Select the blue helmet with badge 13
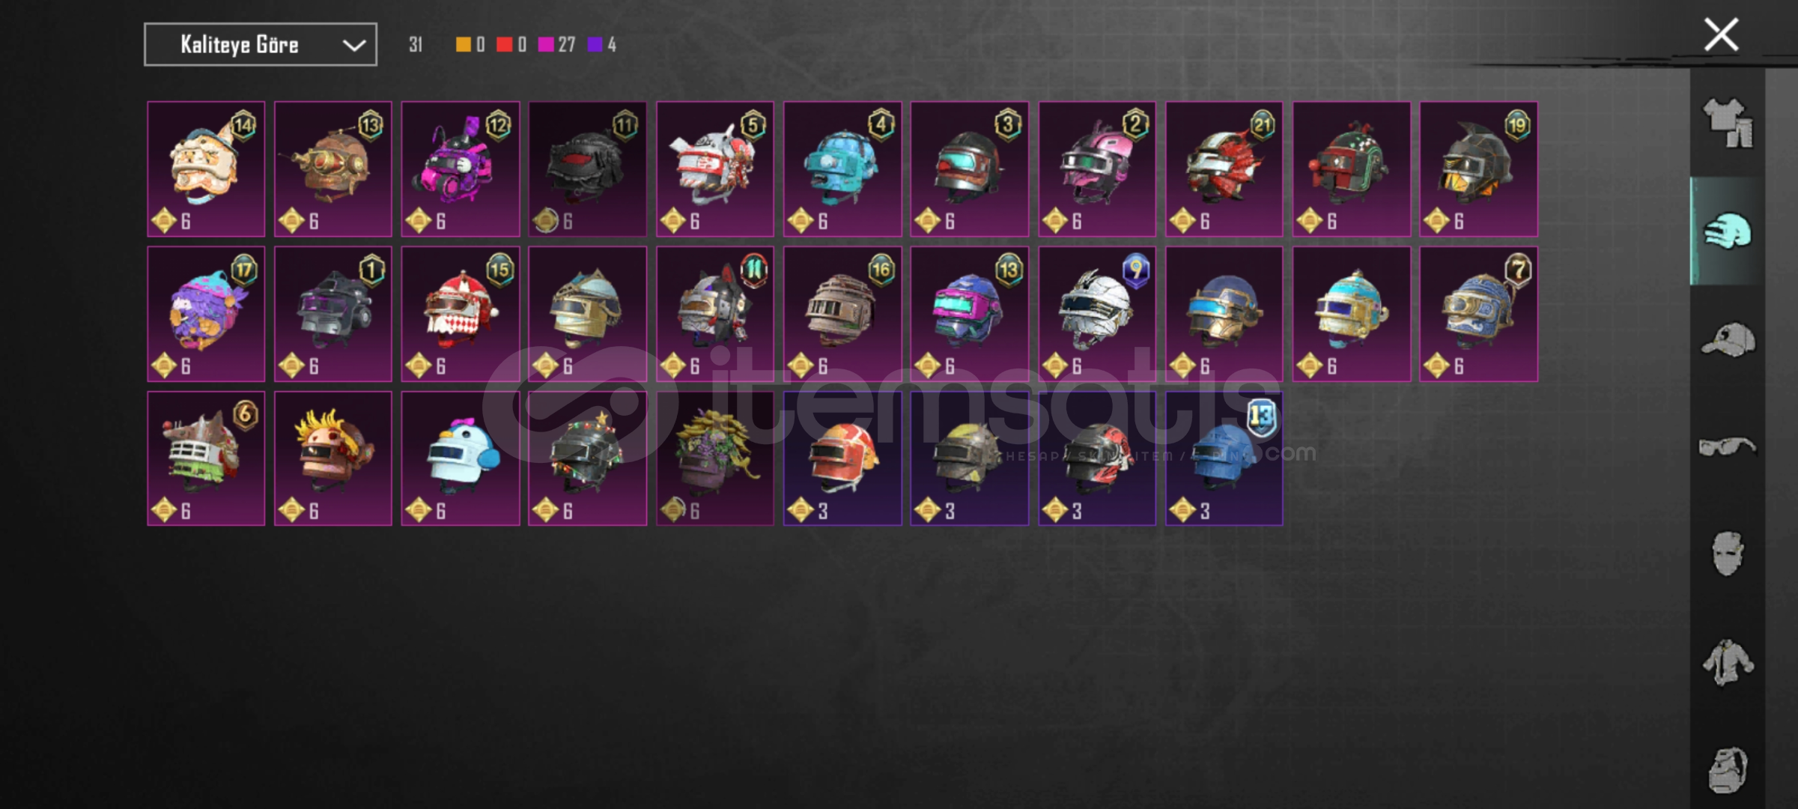 click(x=1224, y=458)
